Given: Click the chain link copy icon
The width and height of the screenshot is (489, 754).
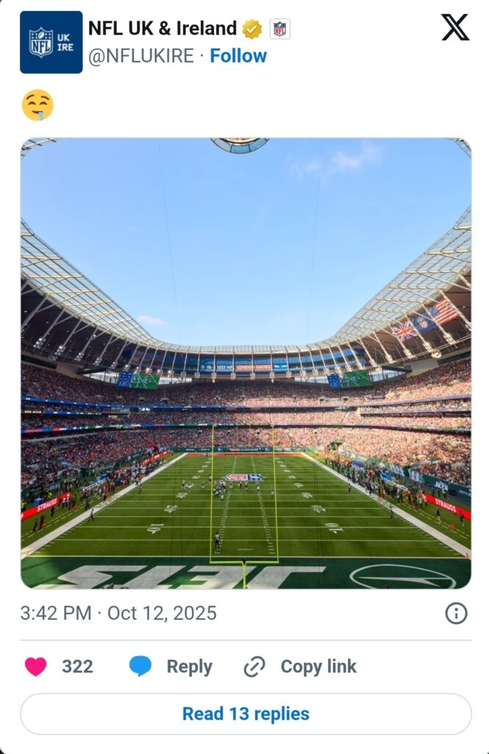Looking at the screenshot, I should click(x=254, y=666).
